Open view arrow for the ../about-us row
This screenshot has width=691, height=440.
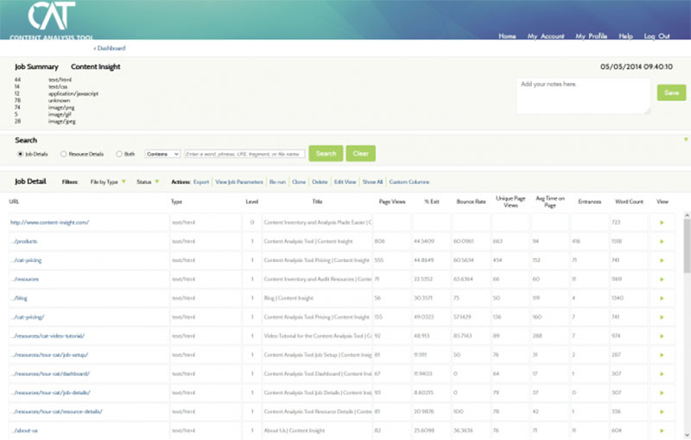[x=662, y=430]
